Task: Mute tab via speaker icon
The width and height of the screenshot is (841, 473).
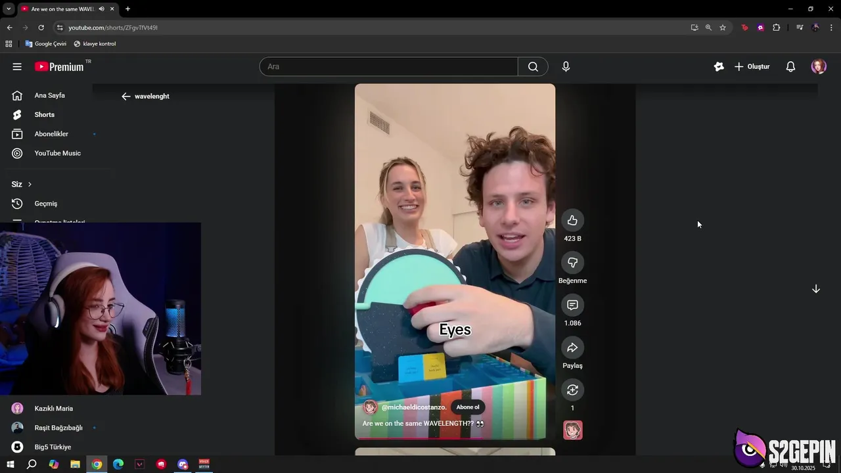Action: click(x=101, y=9)
